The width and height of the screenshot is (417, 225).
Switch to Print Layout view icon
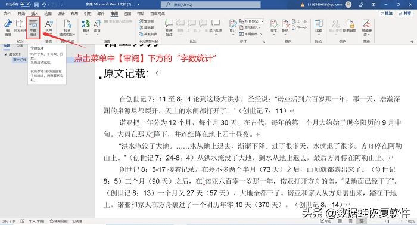coord(351,221)
